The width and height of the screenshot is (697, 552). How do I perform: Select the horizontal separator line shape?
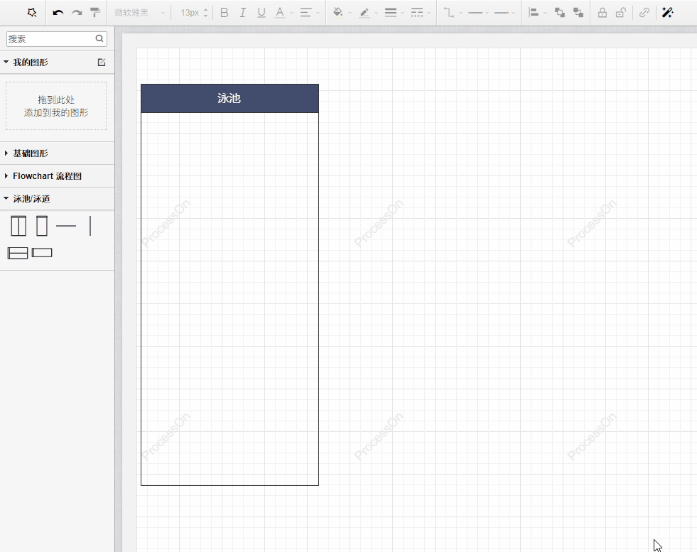[66, 226]
